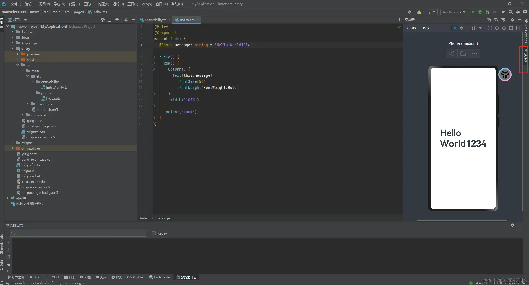Zoom in on the phone preview

(x=504, y=28)
